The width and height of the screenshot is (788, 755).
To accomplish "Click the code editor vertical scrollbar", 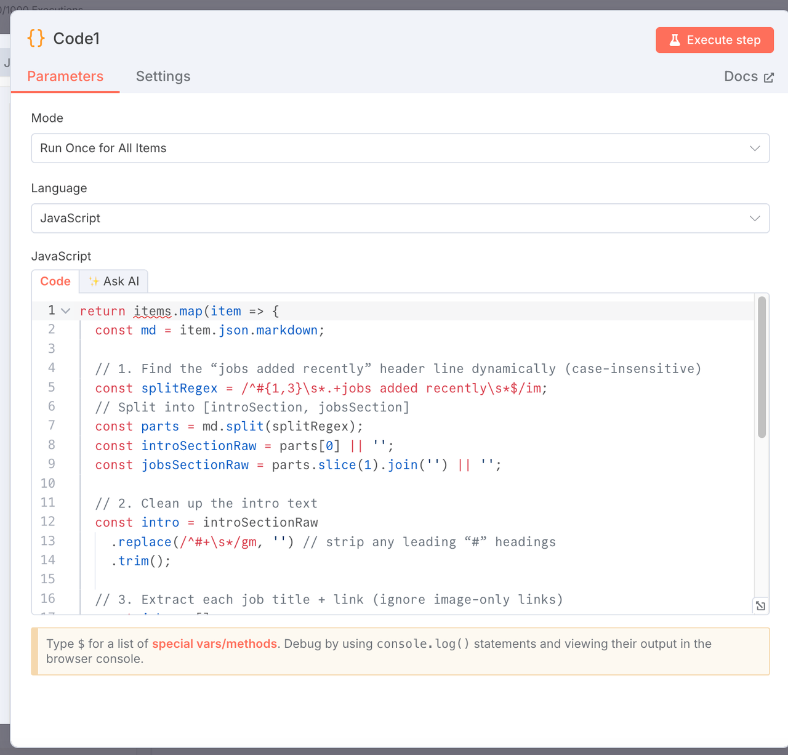I will (x=762, y=367).
